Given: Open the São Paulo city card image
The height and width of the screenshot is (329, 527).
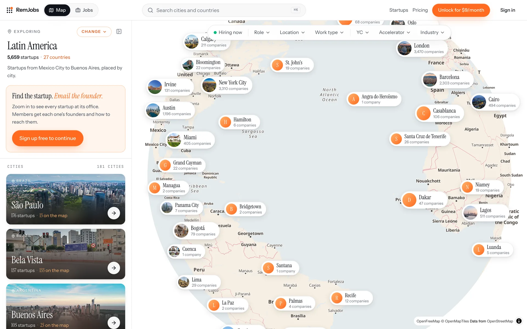Looking at the screenshot, I should pos(66,199).
